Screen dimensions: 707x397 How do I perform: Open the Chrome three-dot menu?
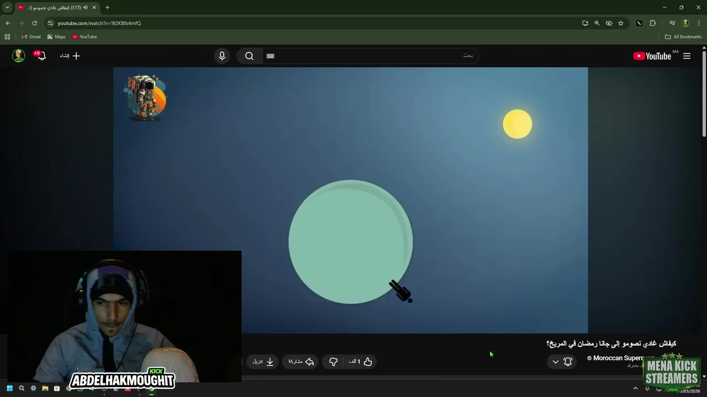click(699, 23)
